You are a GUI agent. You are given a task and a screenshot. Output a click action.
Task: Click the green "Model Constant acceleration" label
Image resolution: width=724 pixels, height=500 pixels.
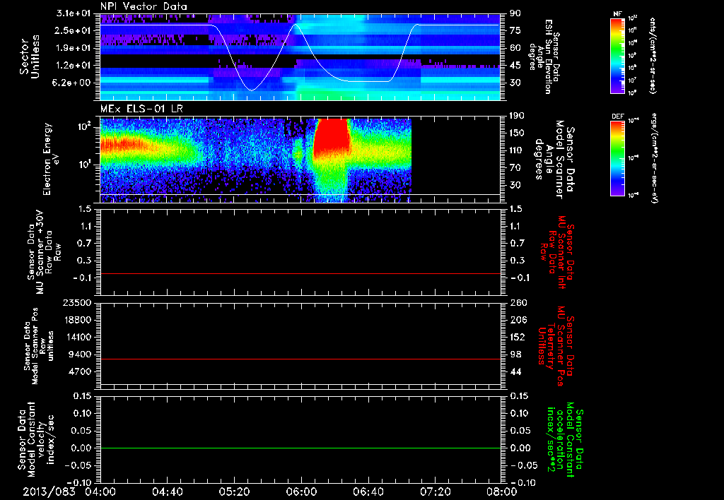coord(566,441)
